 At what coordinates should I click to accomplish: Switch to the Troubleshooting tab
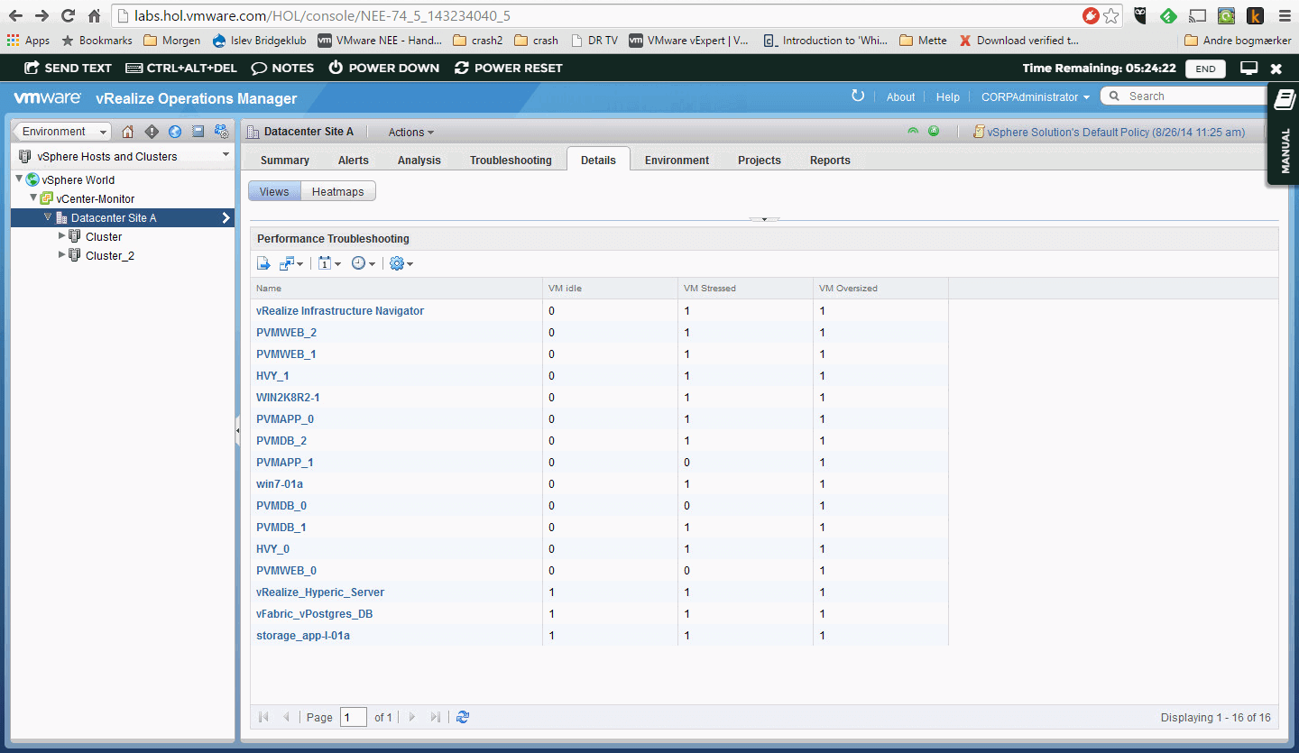click(511, 161)
